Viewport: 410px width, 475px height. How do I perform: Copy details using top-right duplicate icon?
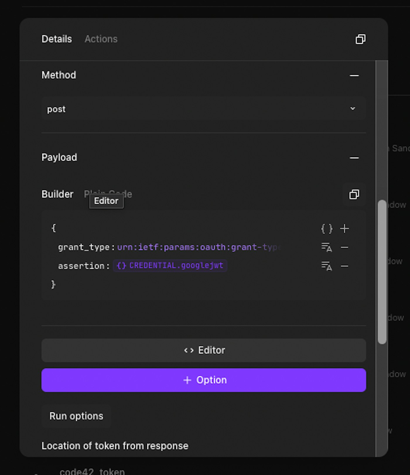coord(360,39)
